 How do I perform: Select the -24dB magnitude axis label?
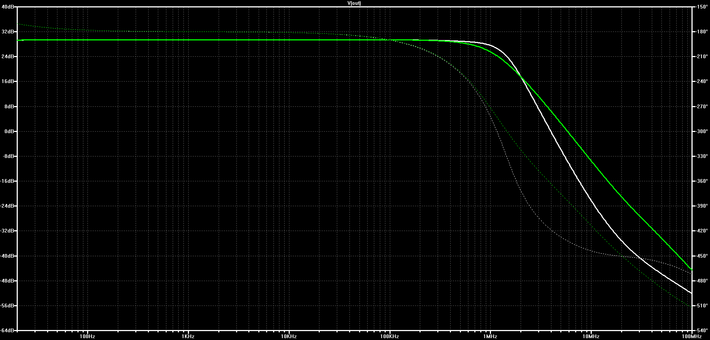[x=7, y=206]
